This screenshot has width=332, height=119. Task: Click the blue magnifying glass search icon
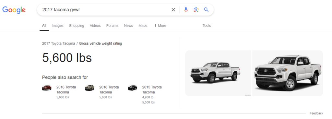point(206,10)
